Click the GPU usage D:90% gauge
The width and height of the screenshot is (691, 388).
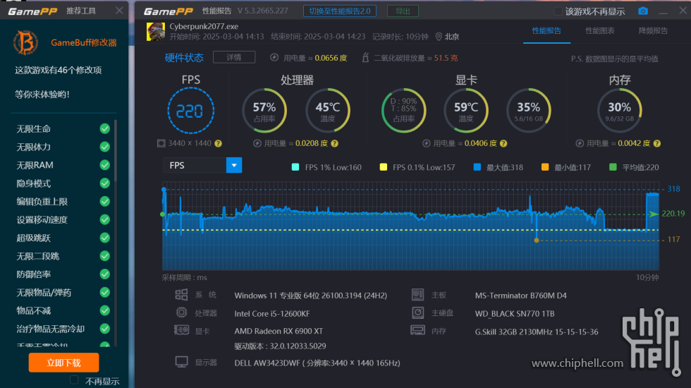click(403, 111)
